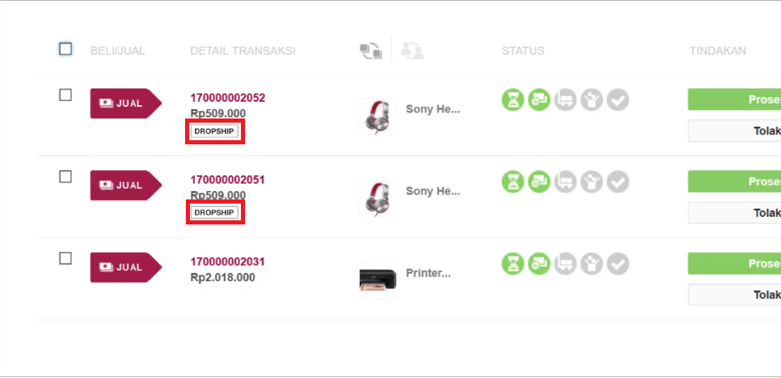
Task: Open the Sony headphone thumbnail of order 170000002052
Action: 378,116
